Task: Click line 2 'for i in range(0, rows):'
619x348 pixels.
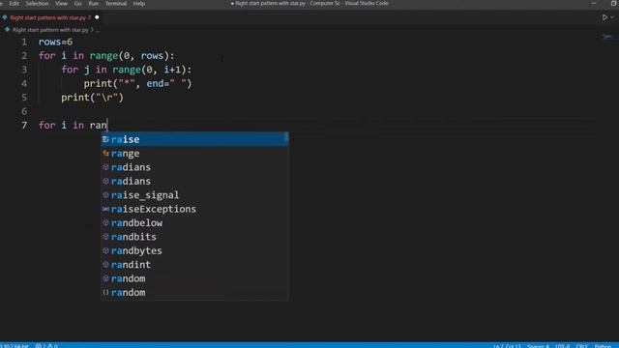Action: (106, 56)
